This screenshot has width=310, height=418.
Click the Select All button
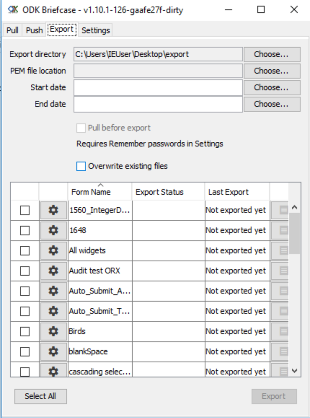[x=40, y=396]
